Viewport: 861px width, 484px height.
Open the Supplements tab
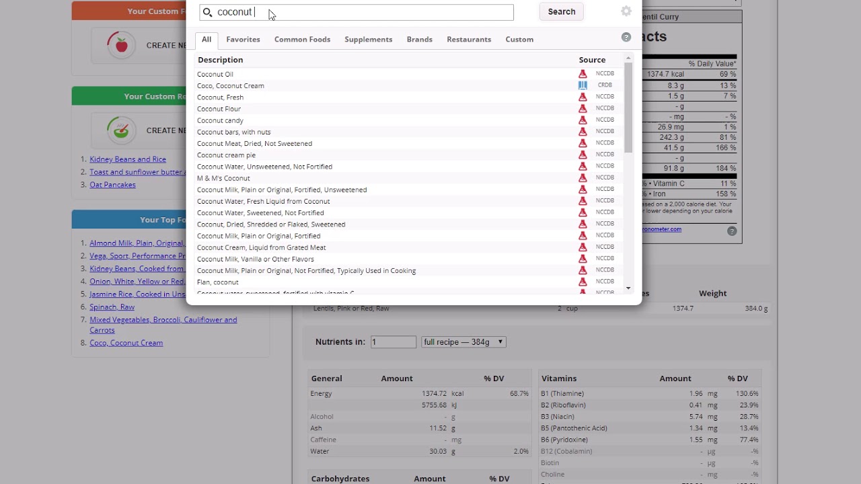369,39
